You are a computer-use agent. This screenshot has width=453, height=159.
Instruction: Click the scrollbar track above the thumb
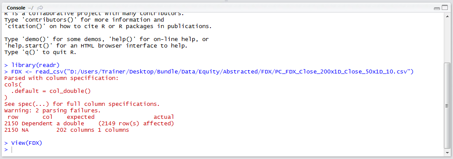pyautogui.click(x=446, y=40)
